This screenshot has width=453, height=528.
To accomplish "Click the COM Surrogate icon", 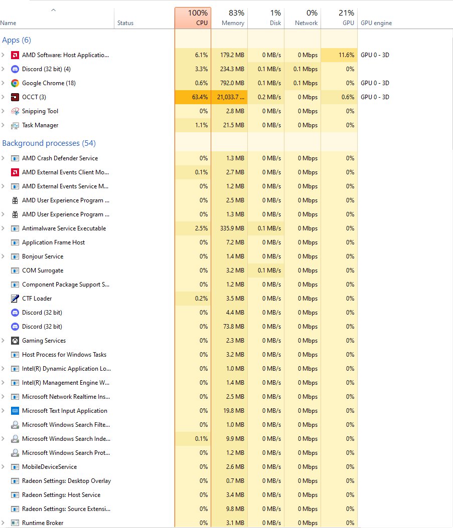I will [15, 271].
